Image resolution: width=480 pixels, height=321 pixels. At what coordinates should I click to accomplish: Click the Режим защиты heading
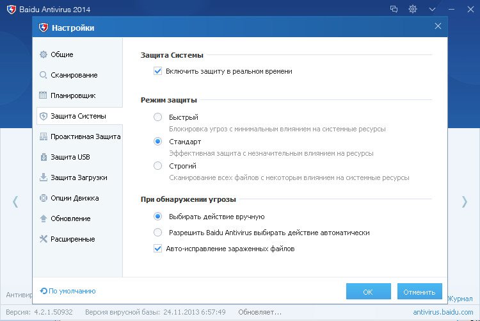pos(169,100)
